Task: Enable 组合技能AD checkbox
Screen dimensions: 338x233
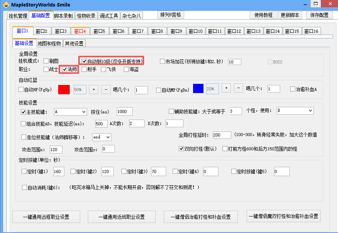Action: pos(23,123)
